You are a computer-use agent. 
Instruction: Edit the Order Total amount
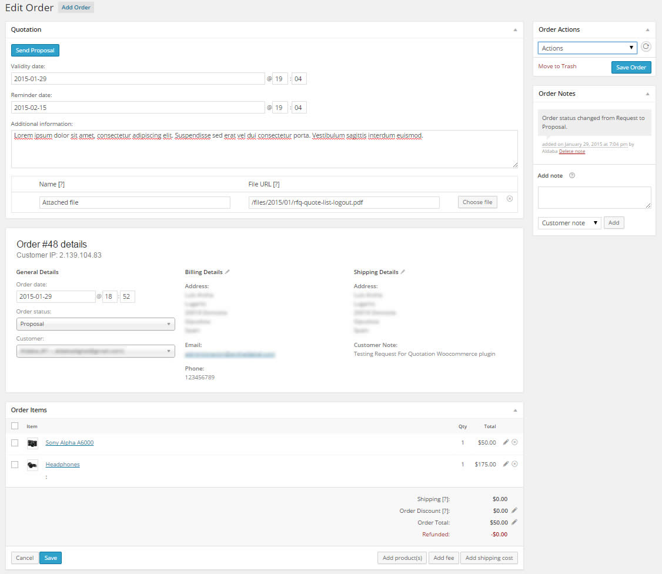click(514, 522)
